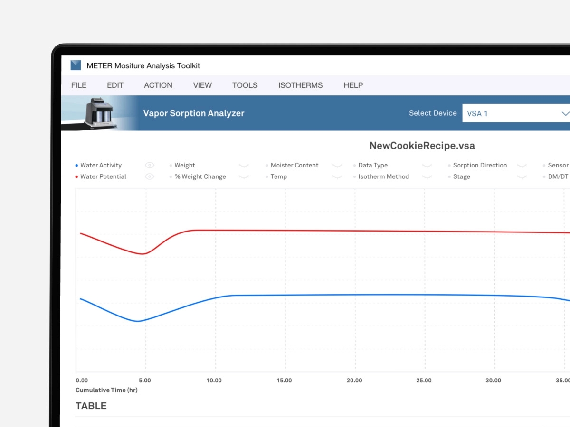The image size is (570, 427).
Task: Show the Temp series using its closed-eye icon
Action: tap(337, 177)
